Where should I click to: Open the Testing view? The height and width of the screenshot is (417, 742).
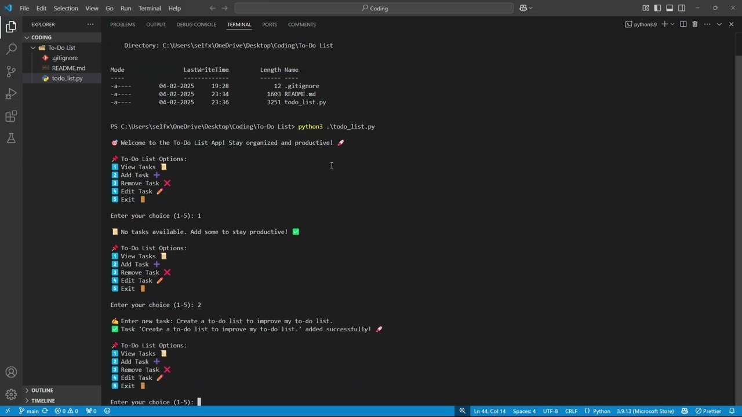(x=11, y=138)
